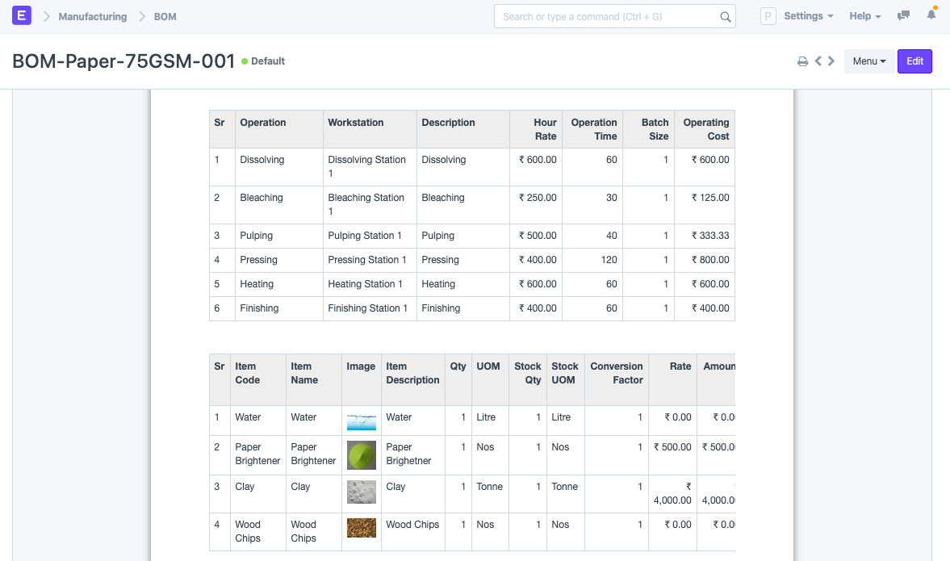Click the ERPNext home logo icon
The height and width of the screenshot is (561, 950).
click(22, 16)
